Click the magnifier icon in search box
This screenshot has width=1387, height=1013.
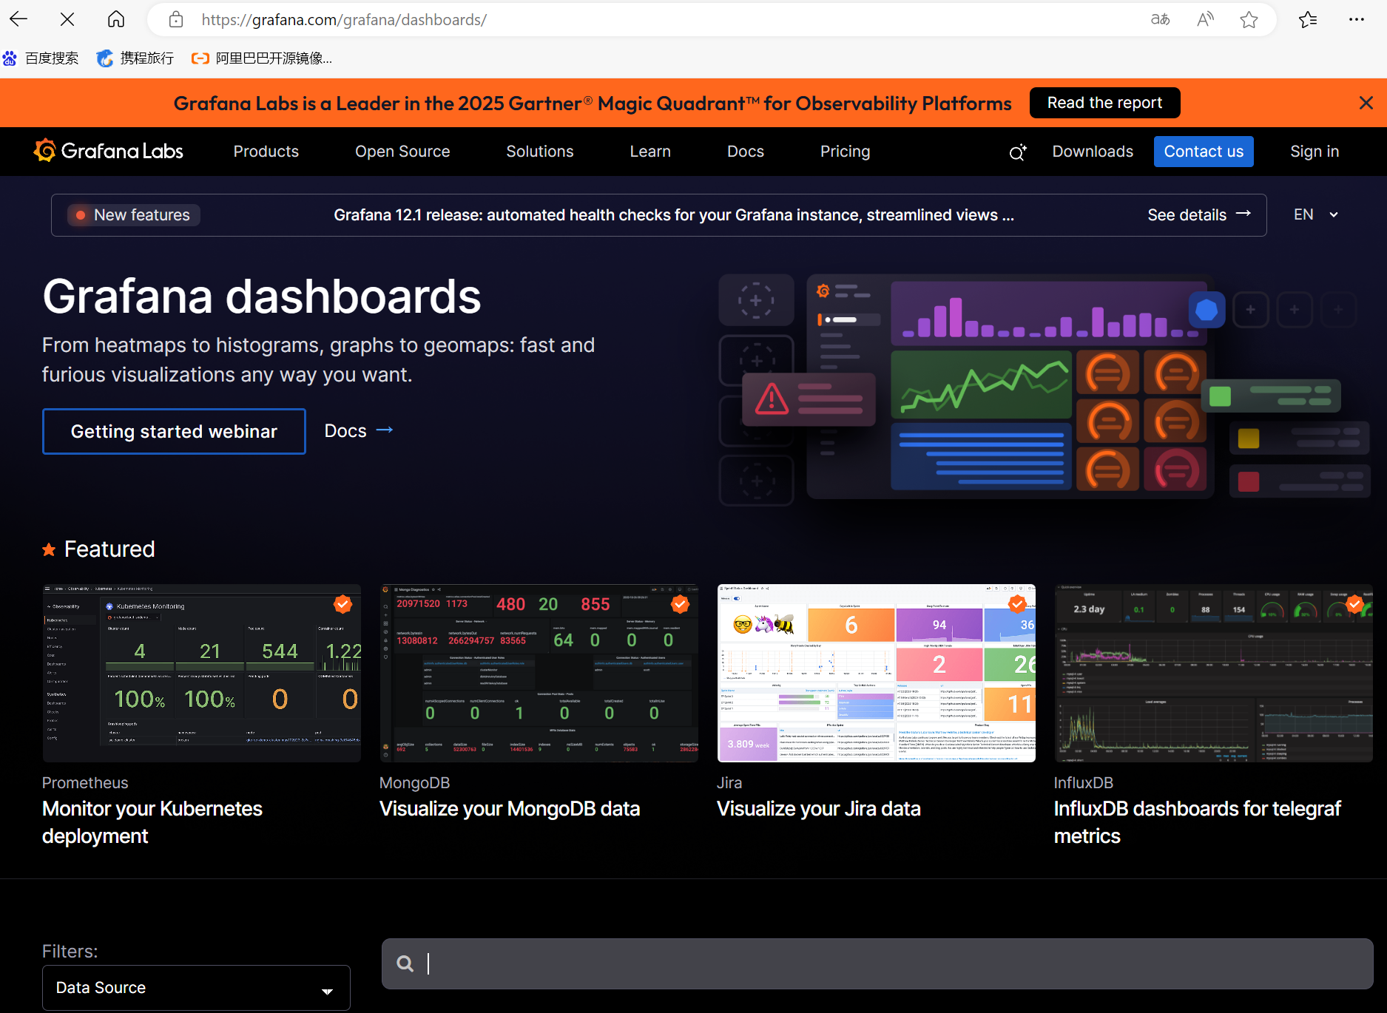405,963
